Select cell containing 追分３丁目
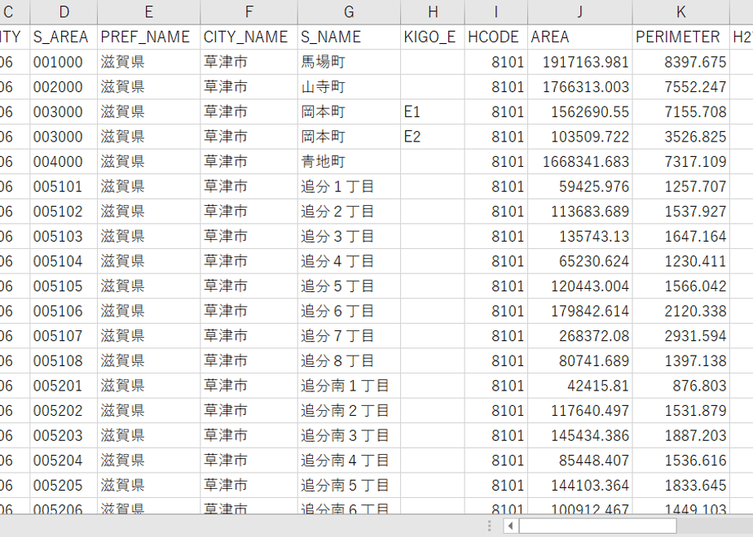 (349, 237)
